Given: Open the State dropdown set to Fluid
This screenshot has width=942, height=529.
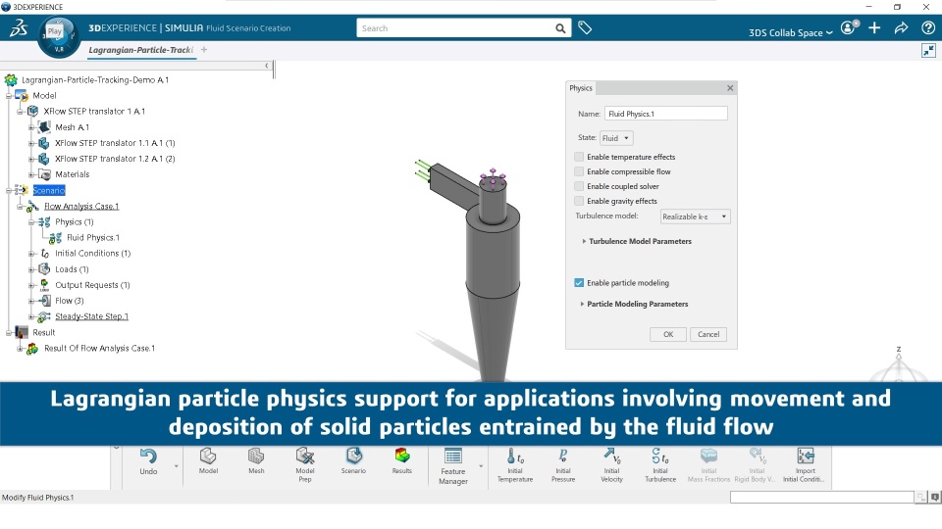Looking at the screenshot, I should click(616, 138).
